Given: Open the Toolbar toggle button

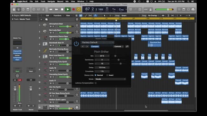Looking at the screenshot, I should coord(28,9).
